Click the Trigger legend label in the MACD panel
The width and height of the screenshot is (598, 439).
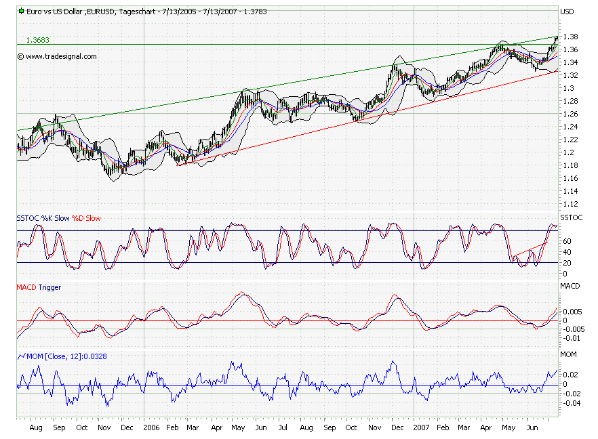[x=49, y=287]
